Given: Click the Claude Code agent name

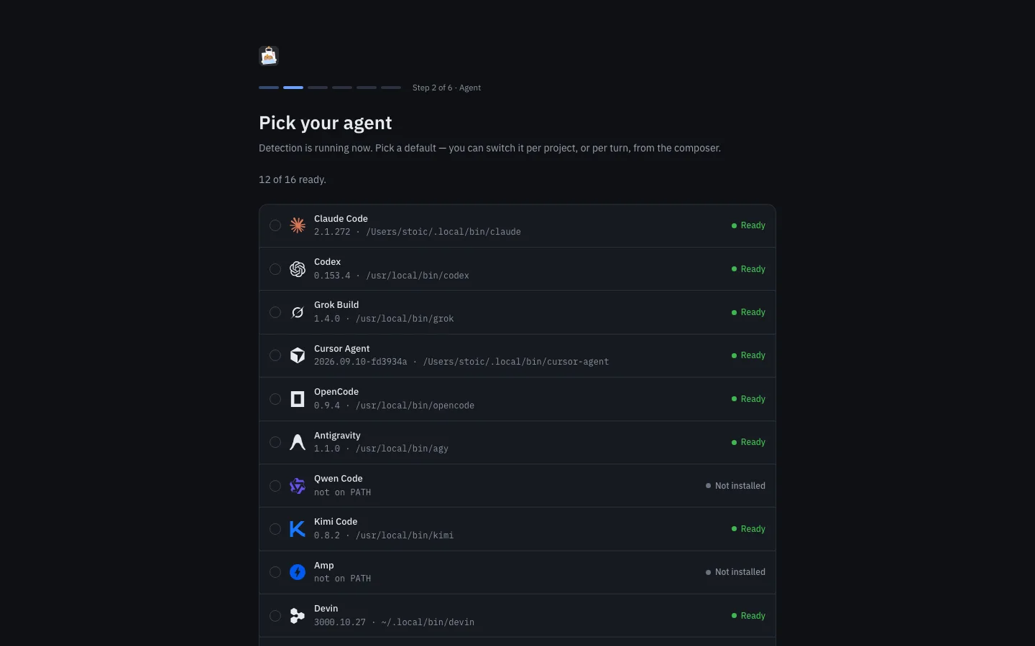Looking at the screenshot, I should pos(341,219).
